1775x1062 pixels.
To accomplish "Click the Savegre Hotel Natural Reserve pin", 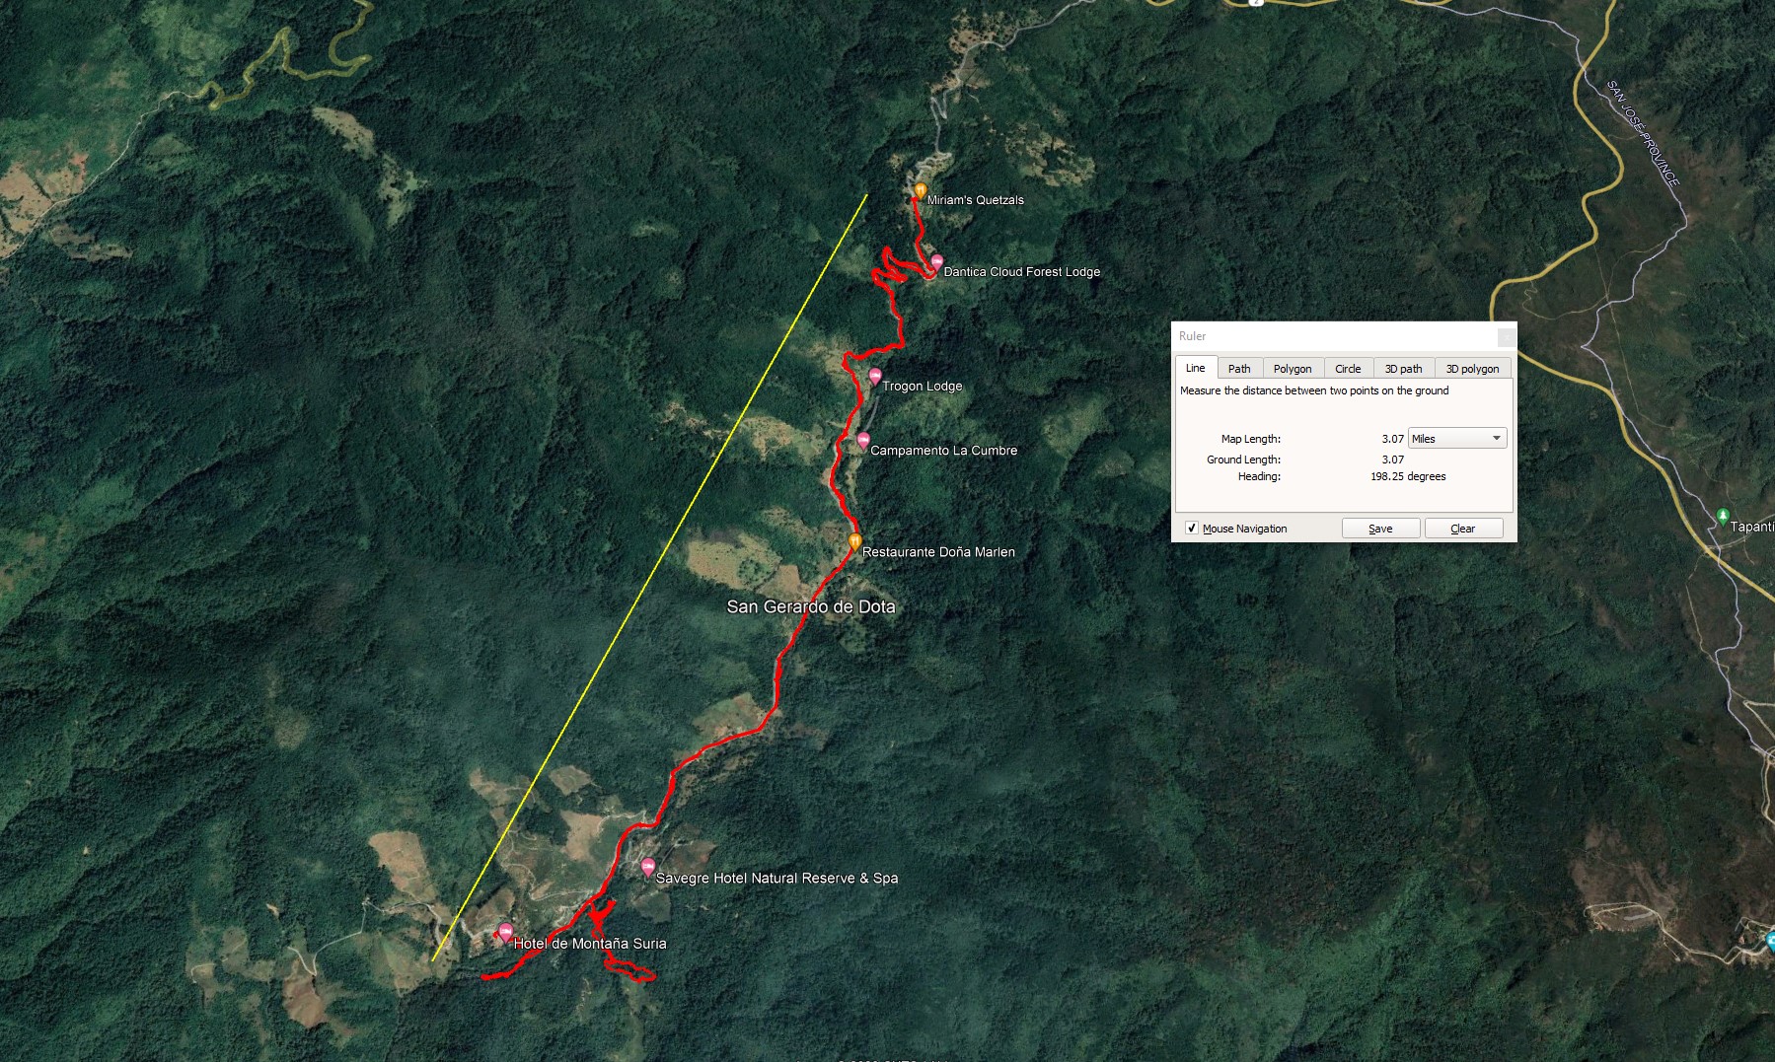I will (x=648, y=867).
